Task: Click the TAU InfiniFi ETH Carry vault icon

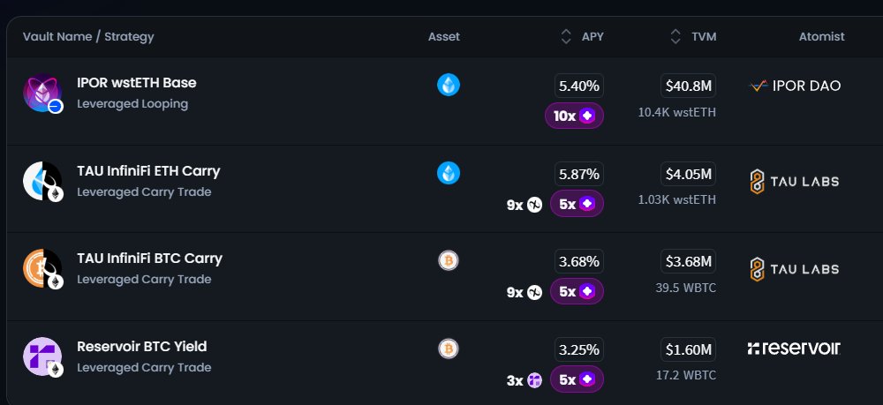Action: click(42, 180)
